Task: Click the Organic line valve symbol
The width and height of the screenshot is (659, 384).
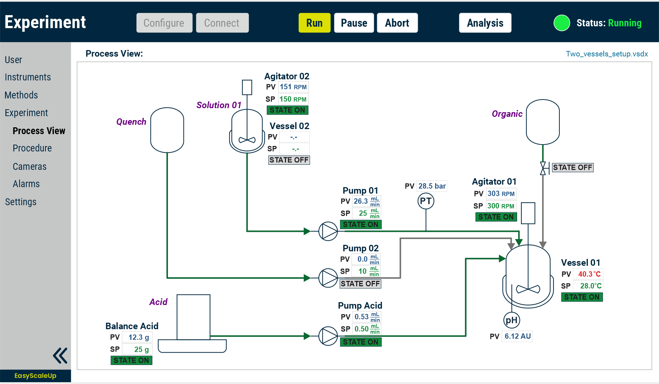Action: tap(543, 168)
